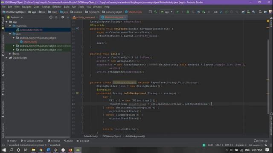Toggle tool window quick access icon at bottom-left
273x153 pixels.
click(4, 145)
